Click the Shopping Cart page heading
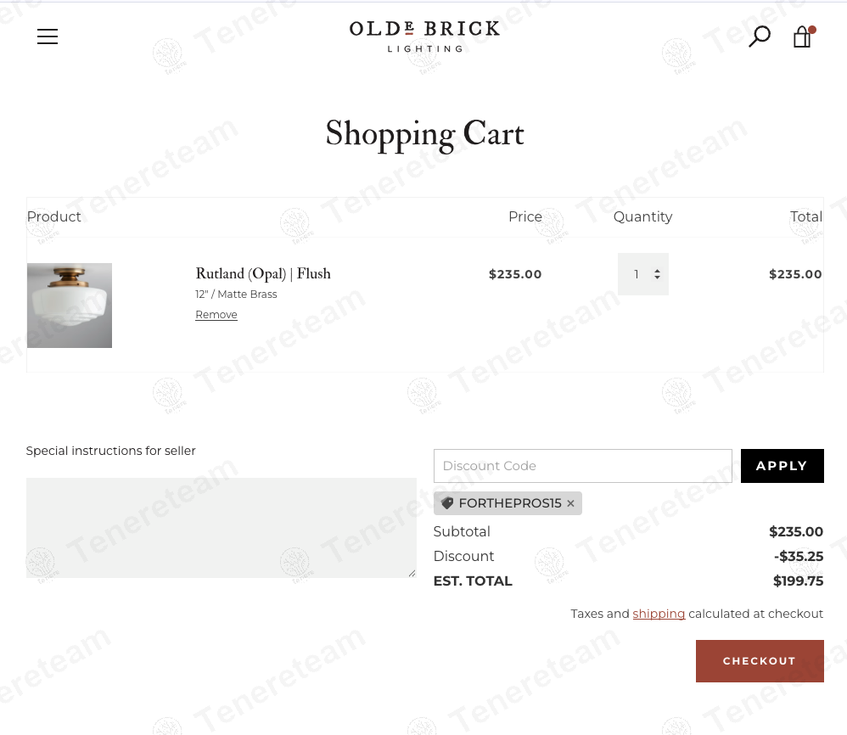847x735 pixels. point(424,134)
